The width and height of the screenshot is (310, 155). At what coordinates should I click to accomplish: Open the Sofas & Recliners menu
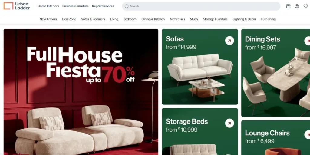(93, 19)
